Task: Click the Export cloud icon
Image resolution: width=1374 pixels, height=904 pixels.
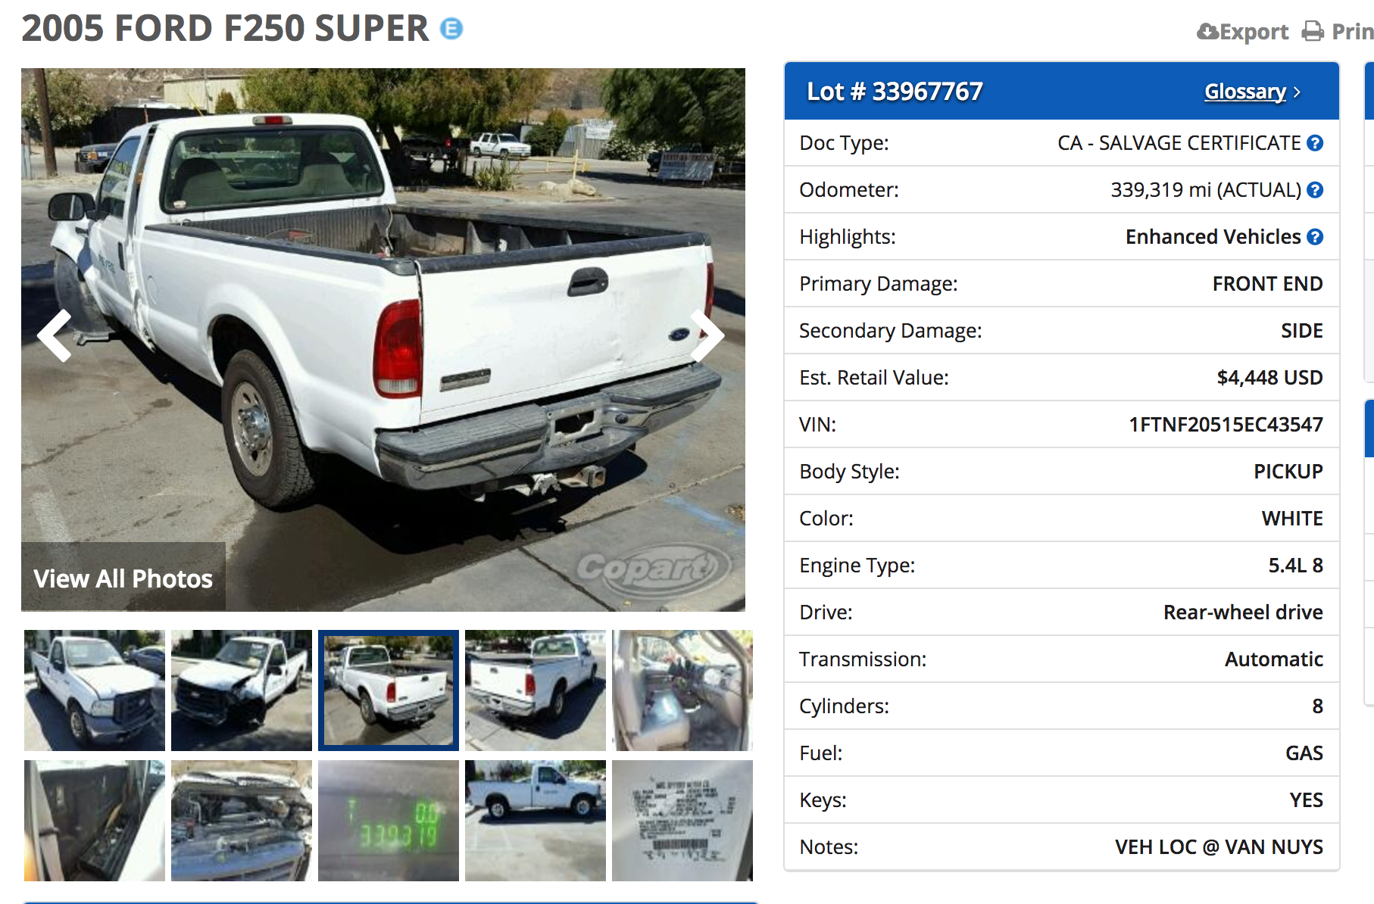Action: [x=1207, y=32]
